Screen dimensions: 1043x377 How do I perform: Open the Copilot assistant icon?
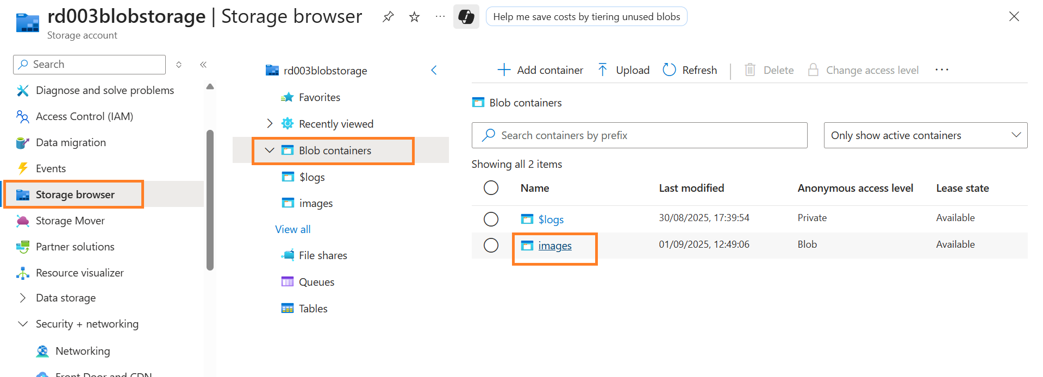pos(466,17)
